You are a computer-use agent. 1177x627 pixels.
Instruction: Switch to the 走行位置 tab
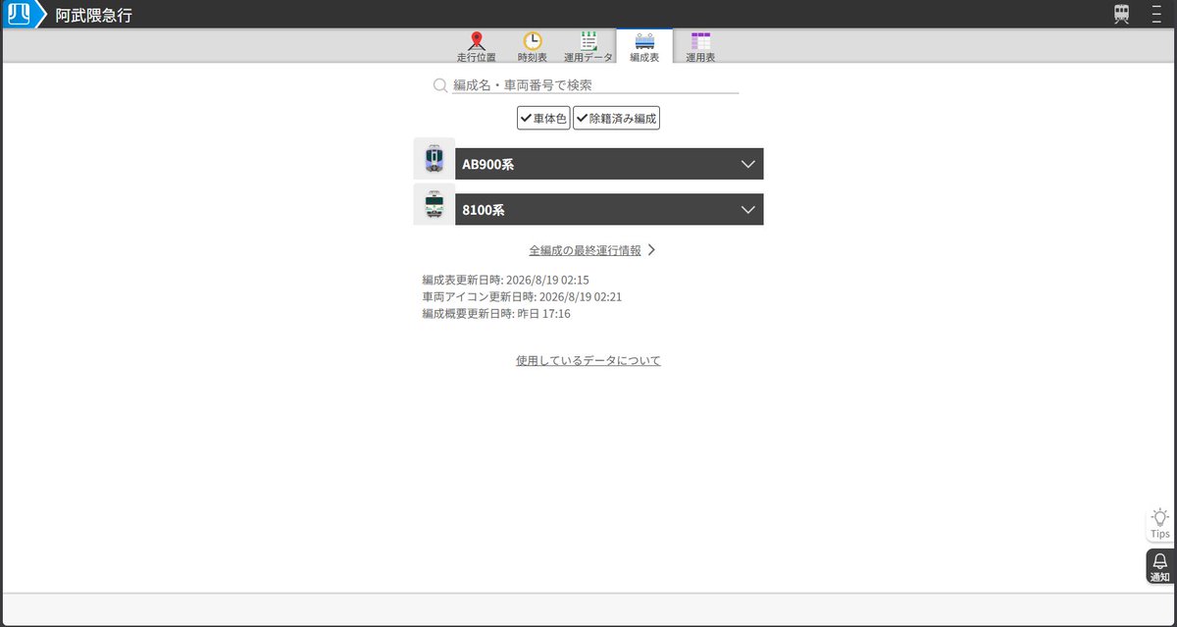[477, 47]
